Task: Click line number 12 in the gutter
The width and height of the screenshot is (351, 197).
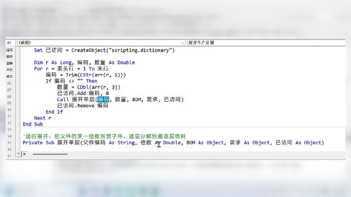Action: click(x=9, y=123)
